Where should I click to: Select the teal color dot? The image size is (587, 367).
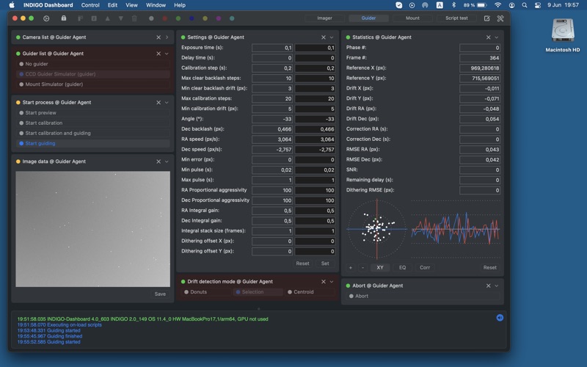click(x=232, y=18)
